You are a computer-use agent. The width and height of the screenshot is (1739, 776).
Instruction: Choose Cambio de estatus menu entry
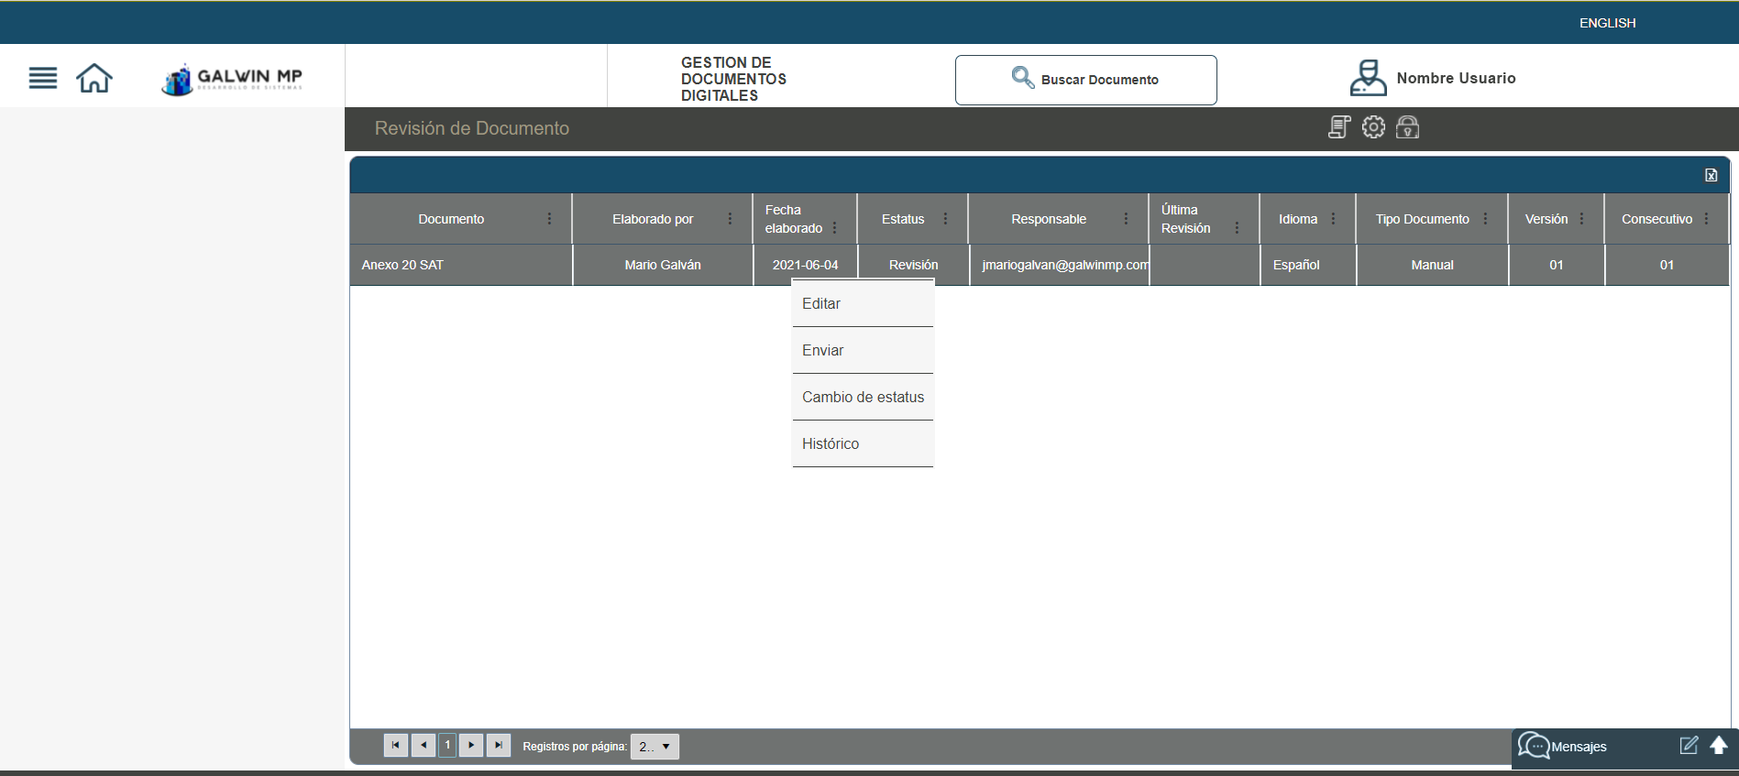863,398
